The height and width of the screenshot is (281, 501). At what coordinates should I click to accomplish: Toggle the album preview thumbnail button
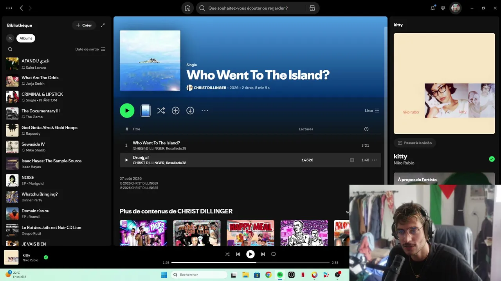tap(146, 110)
